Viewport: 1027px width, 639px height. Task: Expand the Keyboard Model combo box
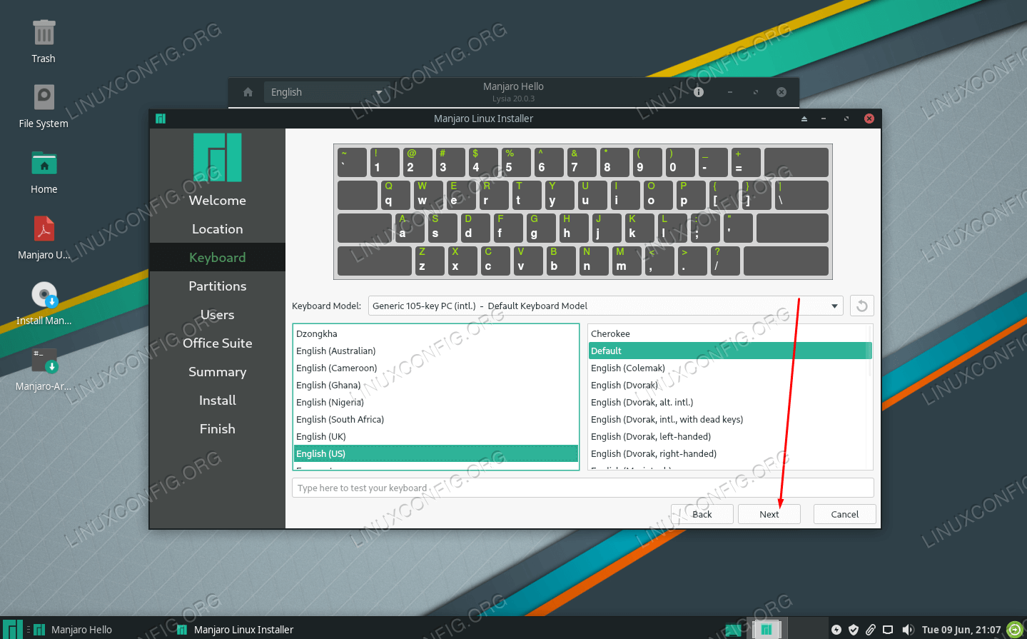coord(605,306)
